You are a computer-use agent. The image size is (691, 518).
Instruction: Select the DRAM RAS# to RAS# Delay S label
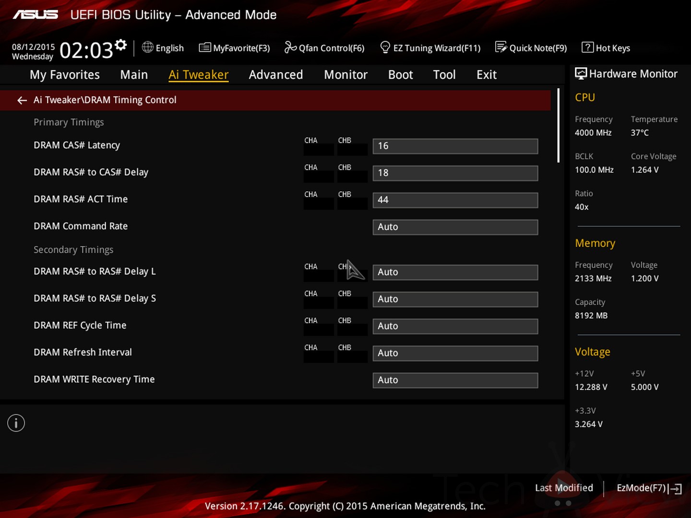(95, 298)
